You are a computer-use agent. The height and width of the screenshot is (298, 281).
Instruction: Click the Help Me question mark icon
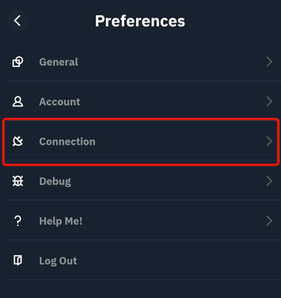18,221
